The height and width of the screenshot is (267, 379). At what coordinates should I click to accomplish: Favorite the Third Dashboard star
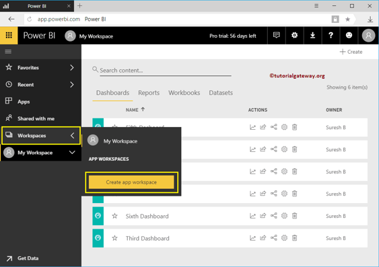(114, 238)
